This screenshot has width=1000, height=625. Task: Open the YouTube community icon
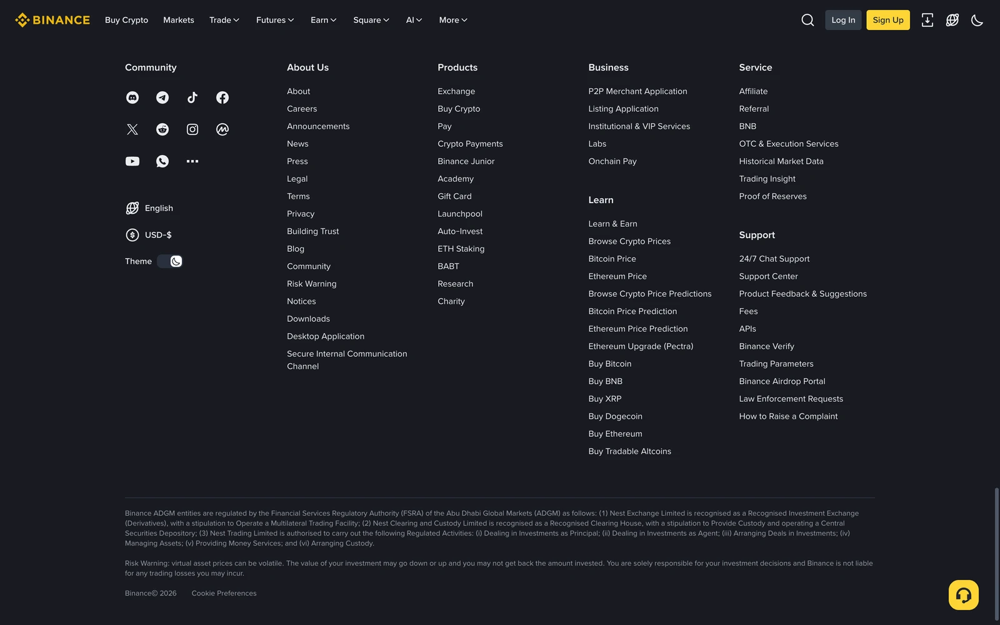[x=132, y=161]
